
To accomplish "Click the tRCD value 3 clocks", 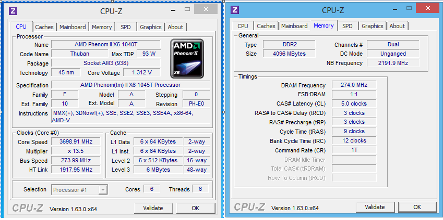I will point(354,113).
